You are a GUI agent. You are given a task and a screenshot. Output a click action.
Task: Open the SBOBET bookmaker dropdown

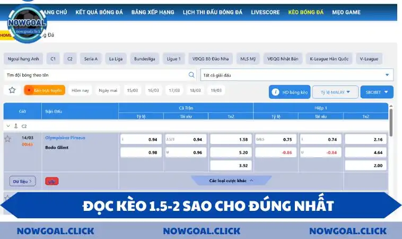click(x=377, y=92)
